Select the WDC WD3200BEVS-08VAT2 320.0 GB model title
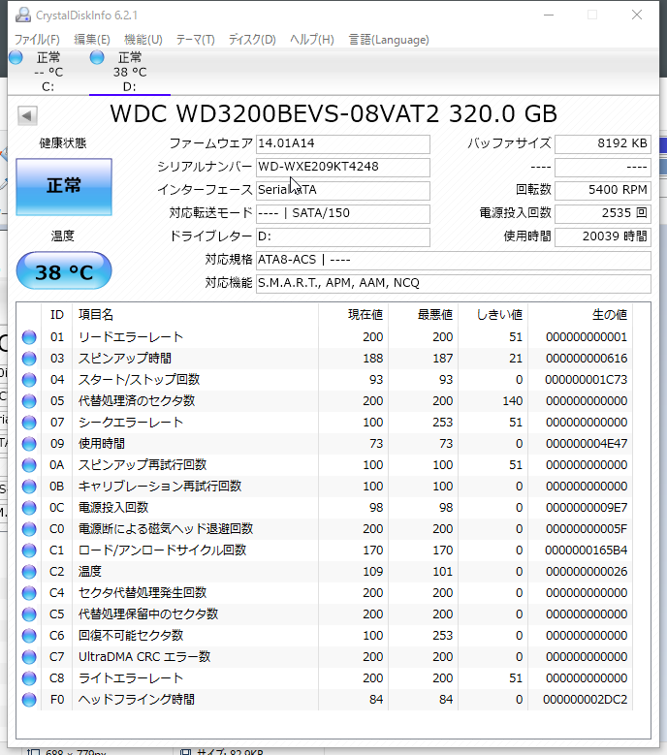The width and height of the screenshot is (667, 755). [333, 114]
